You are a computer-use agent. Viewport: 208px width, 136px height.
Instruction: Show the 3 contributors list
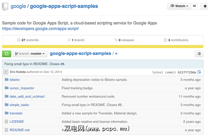click(x=176, y=40)
